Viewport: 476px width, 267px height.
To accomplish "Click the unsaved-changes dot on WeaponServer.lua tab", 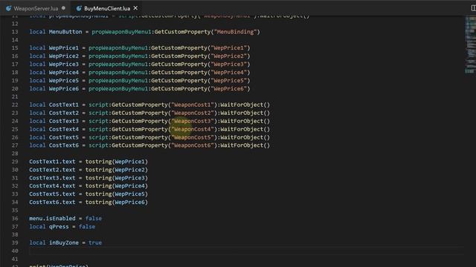I will [x=63, y=8].
